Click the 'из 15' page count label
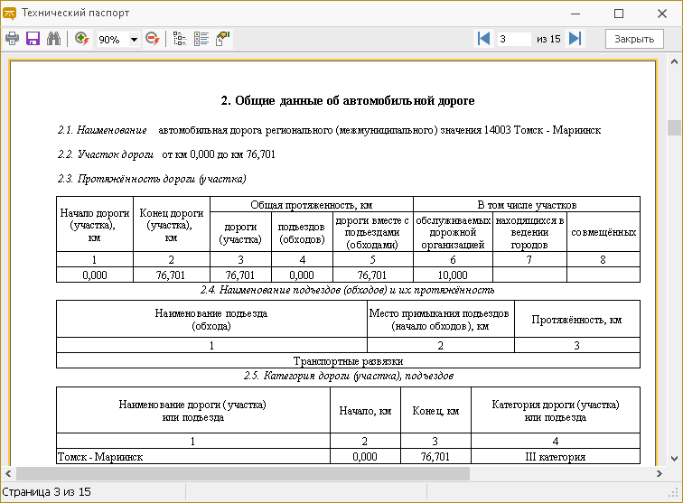This screenshot has height=503, width=683. pyautogui.click(x=548, y=39)
